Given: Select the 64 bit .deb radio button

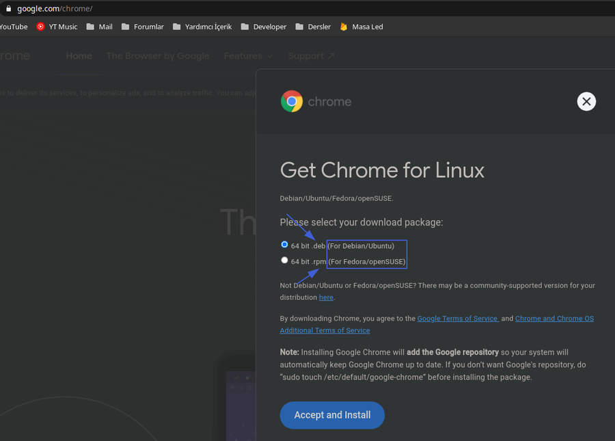Looking at the screenshot, I should [284, 244].
